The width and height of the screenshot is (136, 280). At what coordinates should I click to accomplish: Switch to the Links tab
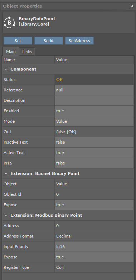(27, 52)
